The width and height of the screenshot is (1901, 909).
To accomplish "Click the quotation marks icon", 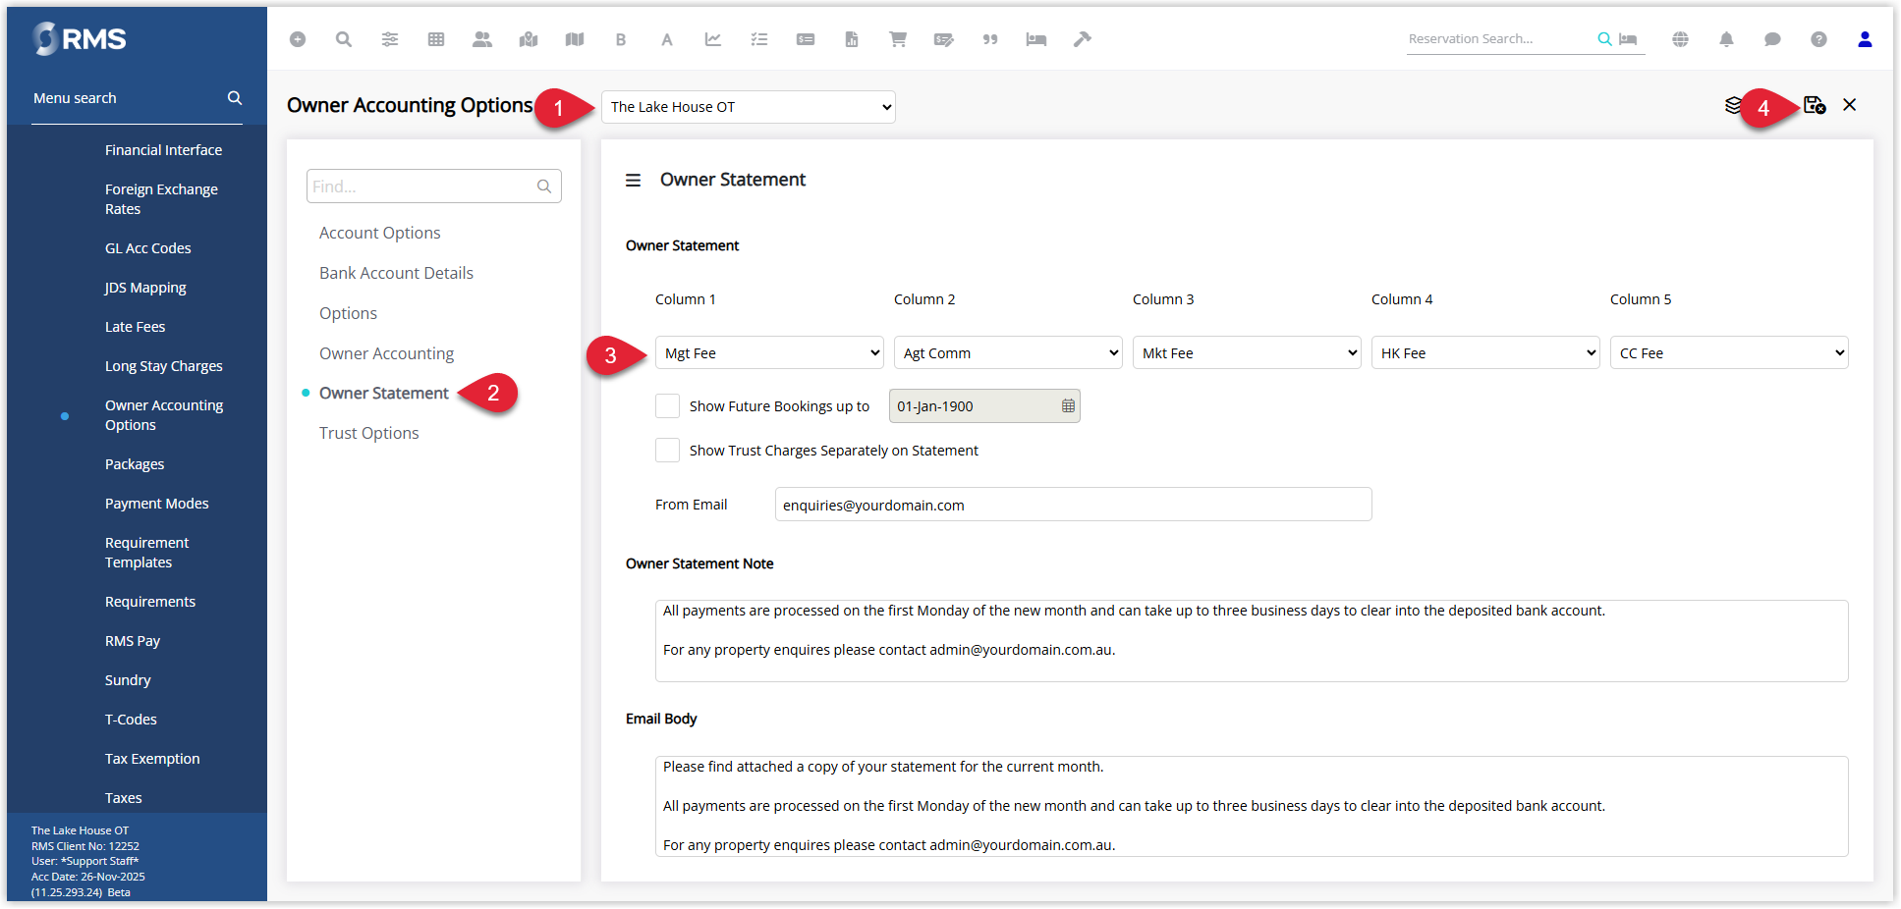I will point(990,39).
